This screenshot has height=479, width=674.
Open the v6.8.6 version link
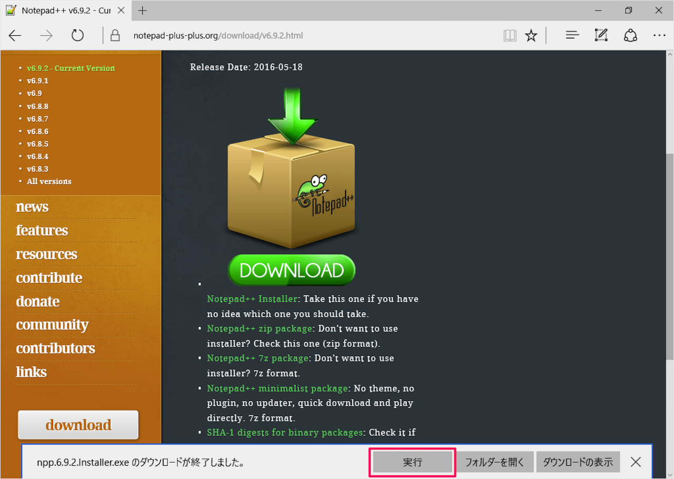tap(37, 131)
